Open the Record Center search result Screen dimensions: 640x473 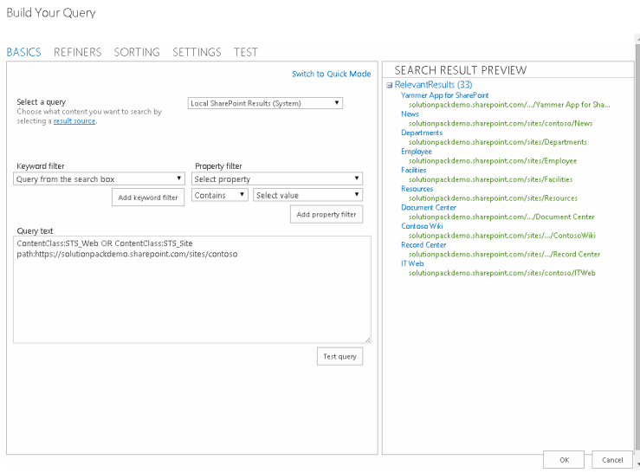click(423, 245)
